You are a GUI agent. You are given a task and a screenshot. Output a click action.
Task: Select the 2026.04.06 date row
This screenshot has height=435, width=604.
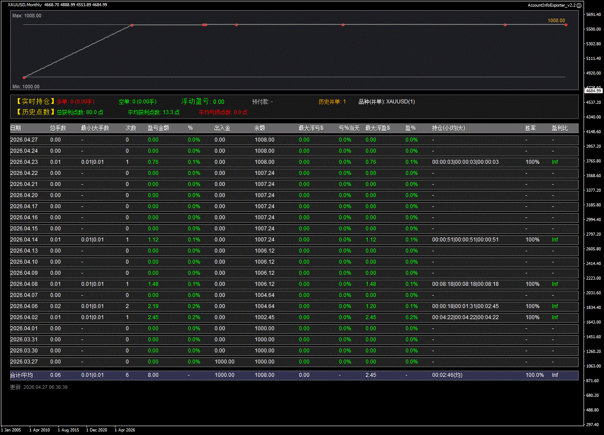coord(24,306)
